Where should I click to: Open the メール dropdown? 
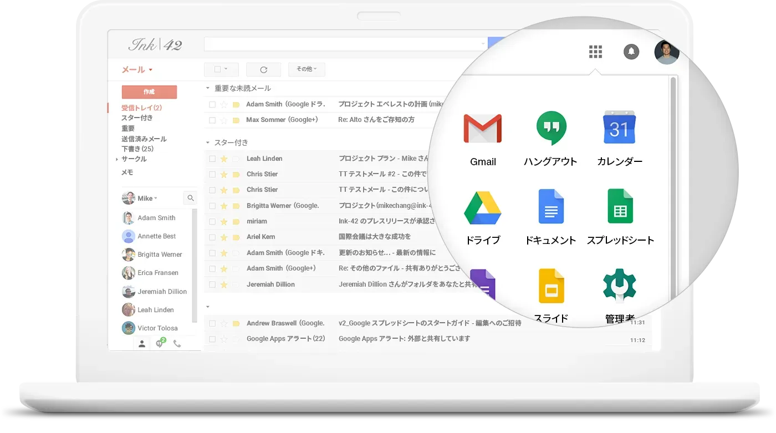(x=137, y=70)
